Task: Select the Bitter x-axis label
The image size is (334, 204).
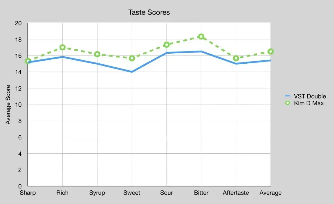Action: pyautogui.click(x=201, y=193)
